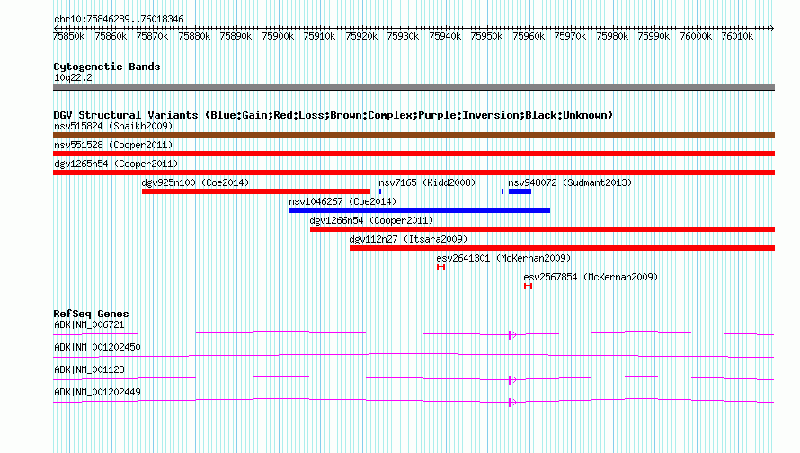Click the Cytogenetic Bands track title
The width and height of the screenshot is (800, 453).
coord(107,67)
